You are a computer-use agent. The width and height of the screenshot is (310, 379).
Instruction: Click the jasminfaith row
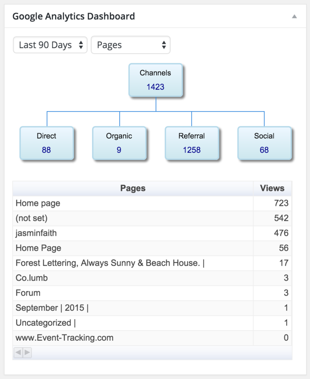(x=152, y=233)
